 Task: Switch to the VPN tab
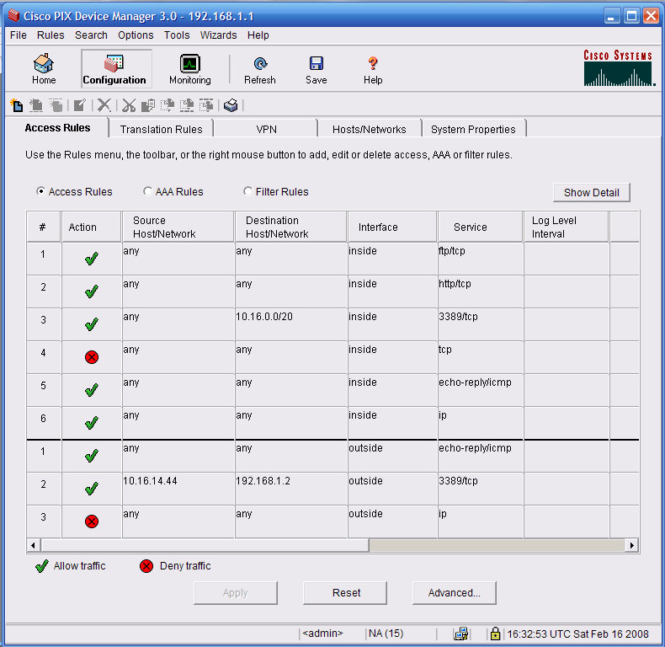266,129
